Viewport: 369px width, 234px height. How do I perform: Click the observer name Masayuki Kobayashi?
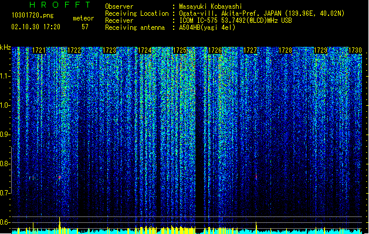[x=211, y=6]
